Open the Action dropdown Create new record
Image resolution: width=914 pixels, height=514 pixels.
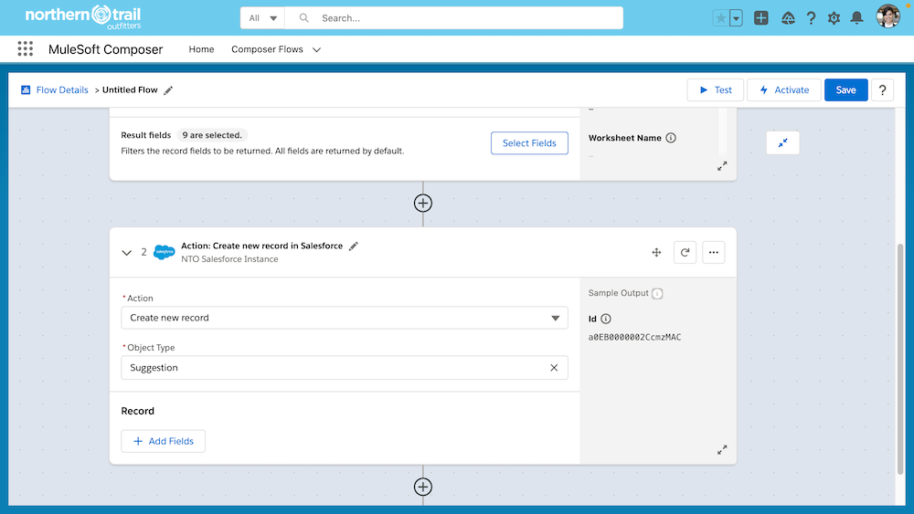[345, 318]
